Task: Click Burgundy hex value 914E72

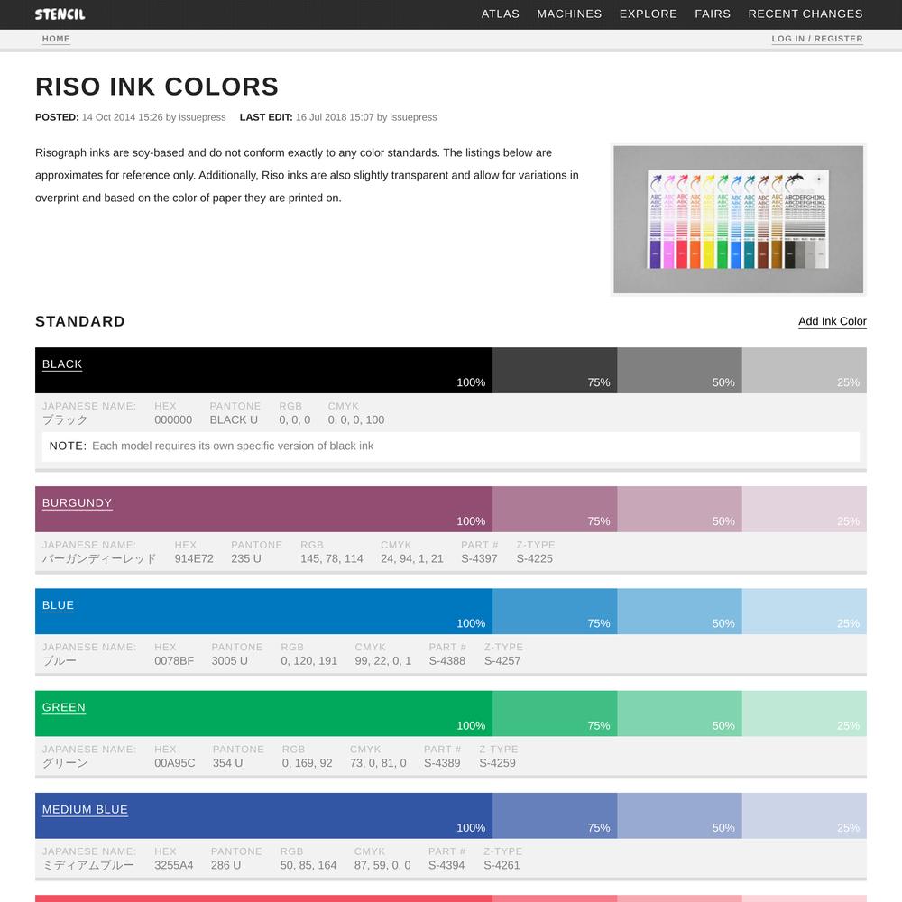Action: [x=194, y=558]
